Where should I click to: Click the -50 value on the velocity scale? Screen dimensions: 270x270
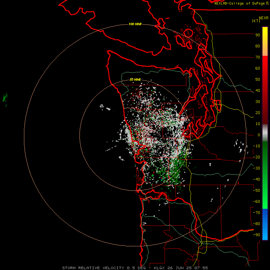pyautogui.click(x=256, y=190)
